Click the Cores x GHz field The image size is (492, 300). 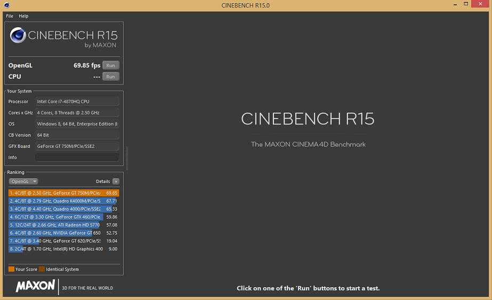(x=77, y=113)
